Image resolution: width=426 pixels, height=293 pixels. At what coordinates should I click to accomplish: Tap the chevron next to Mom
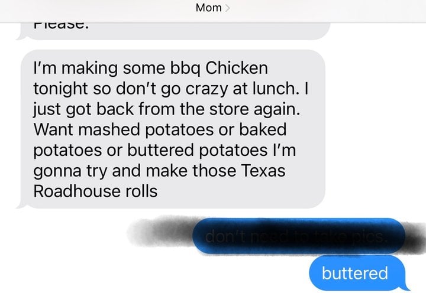point(228,8)
